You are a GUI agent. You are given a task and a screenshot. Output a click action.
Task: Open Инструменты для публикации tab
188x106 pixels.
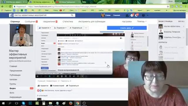tap(92, 21)
